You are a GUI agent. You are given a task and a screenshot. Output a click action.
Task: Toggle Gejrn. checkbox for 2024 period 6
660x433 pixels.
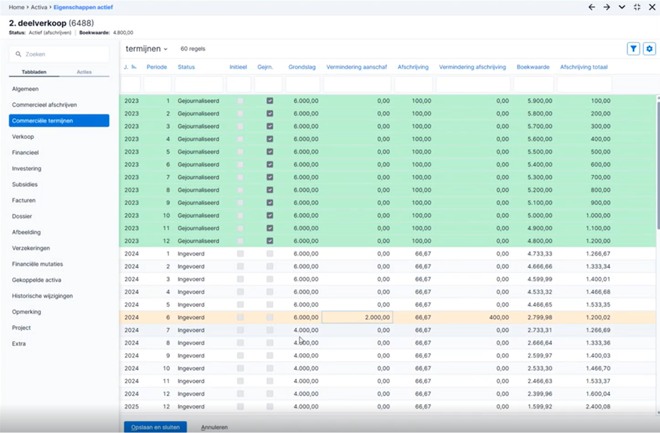[270, 317]
